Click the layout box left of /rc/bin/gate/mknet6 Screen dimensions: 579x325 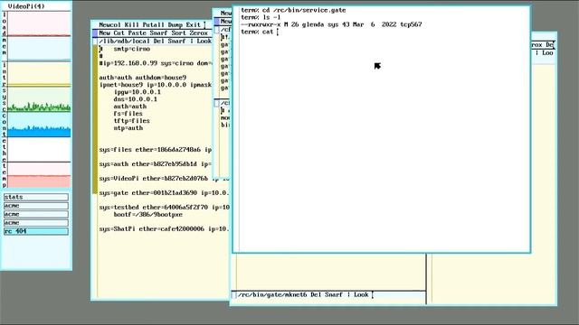(233, 295)
